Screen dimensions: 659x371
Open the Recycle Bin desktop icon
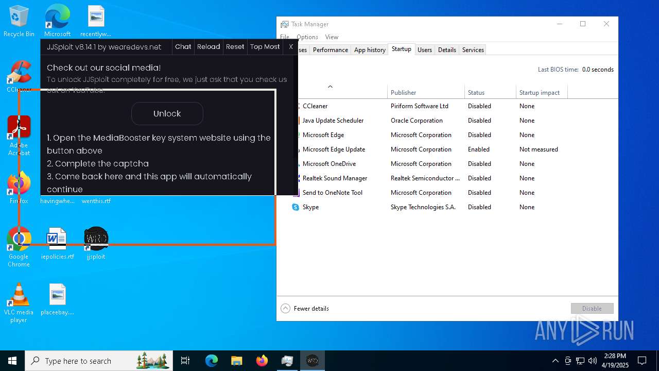point(19,21)
